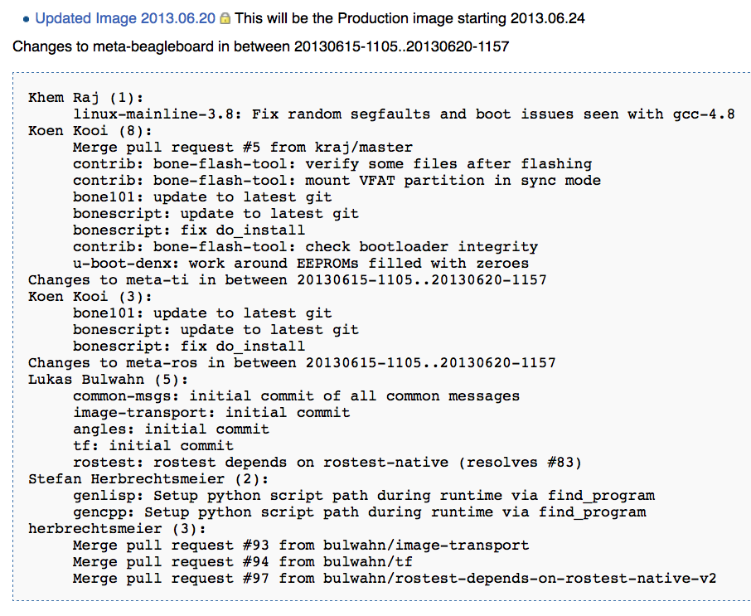Click the linux-mainline-3.8 segfaults commit line
Viewport: 751px width, 616px height.
pos(403,114)
